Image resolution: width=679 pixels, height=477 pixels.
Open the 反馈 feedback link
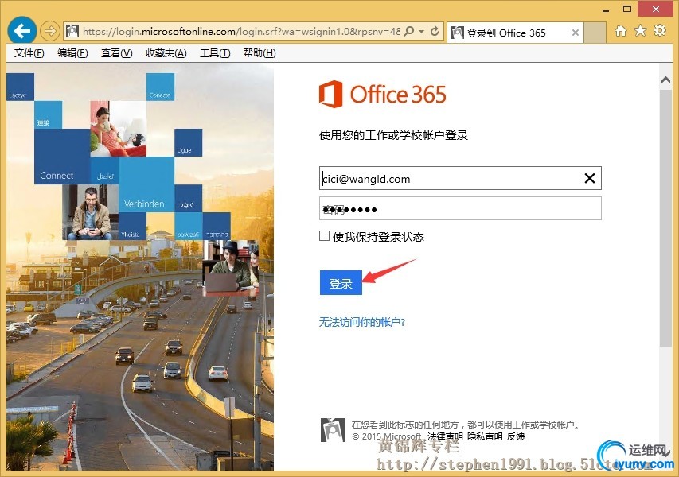tap(516, 436)
